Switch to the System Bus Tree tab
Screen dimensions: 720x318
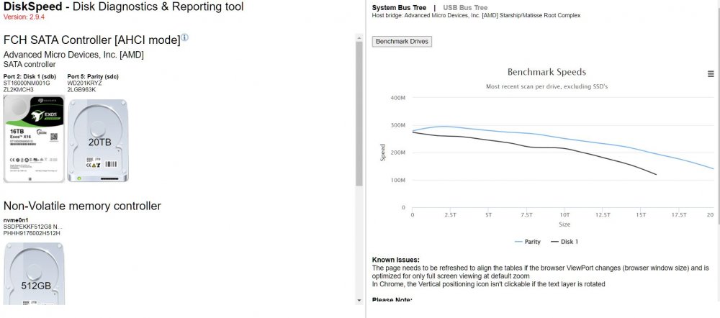399,8
